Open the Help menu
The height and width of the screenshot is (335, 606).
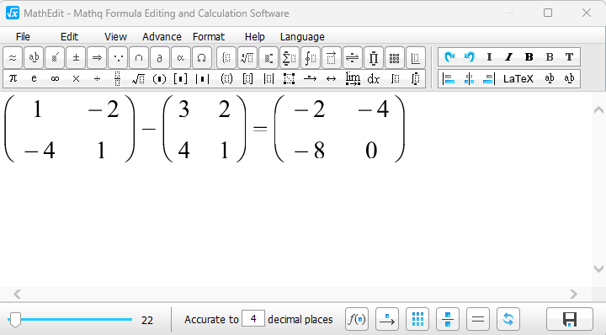pos(255,37)
